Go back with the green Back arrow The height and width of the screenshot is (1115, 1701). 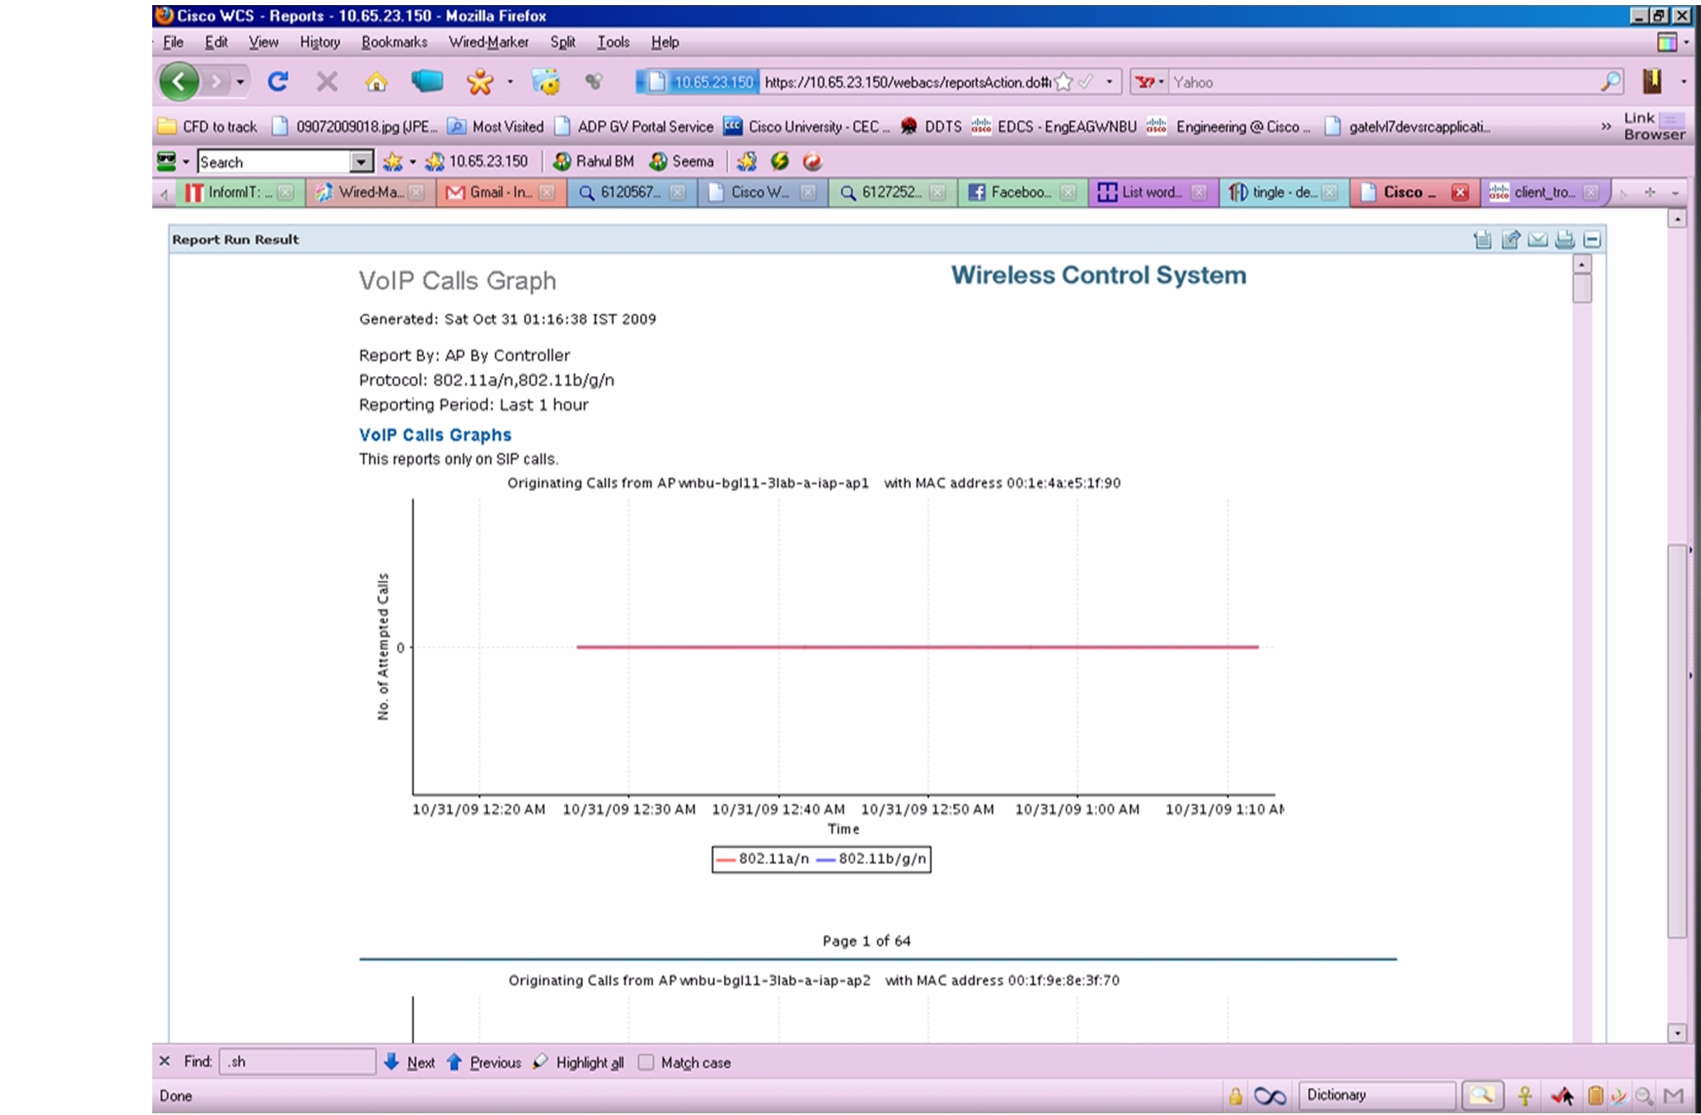tap(179, 82)
